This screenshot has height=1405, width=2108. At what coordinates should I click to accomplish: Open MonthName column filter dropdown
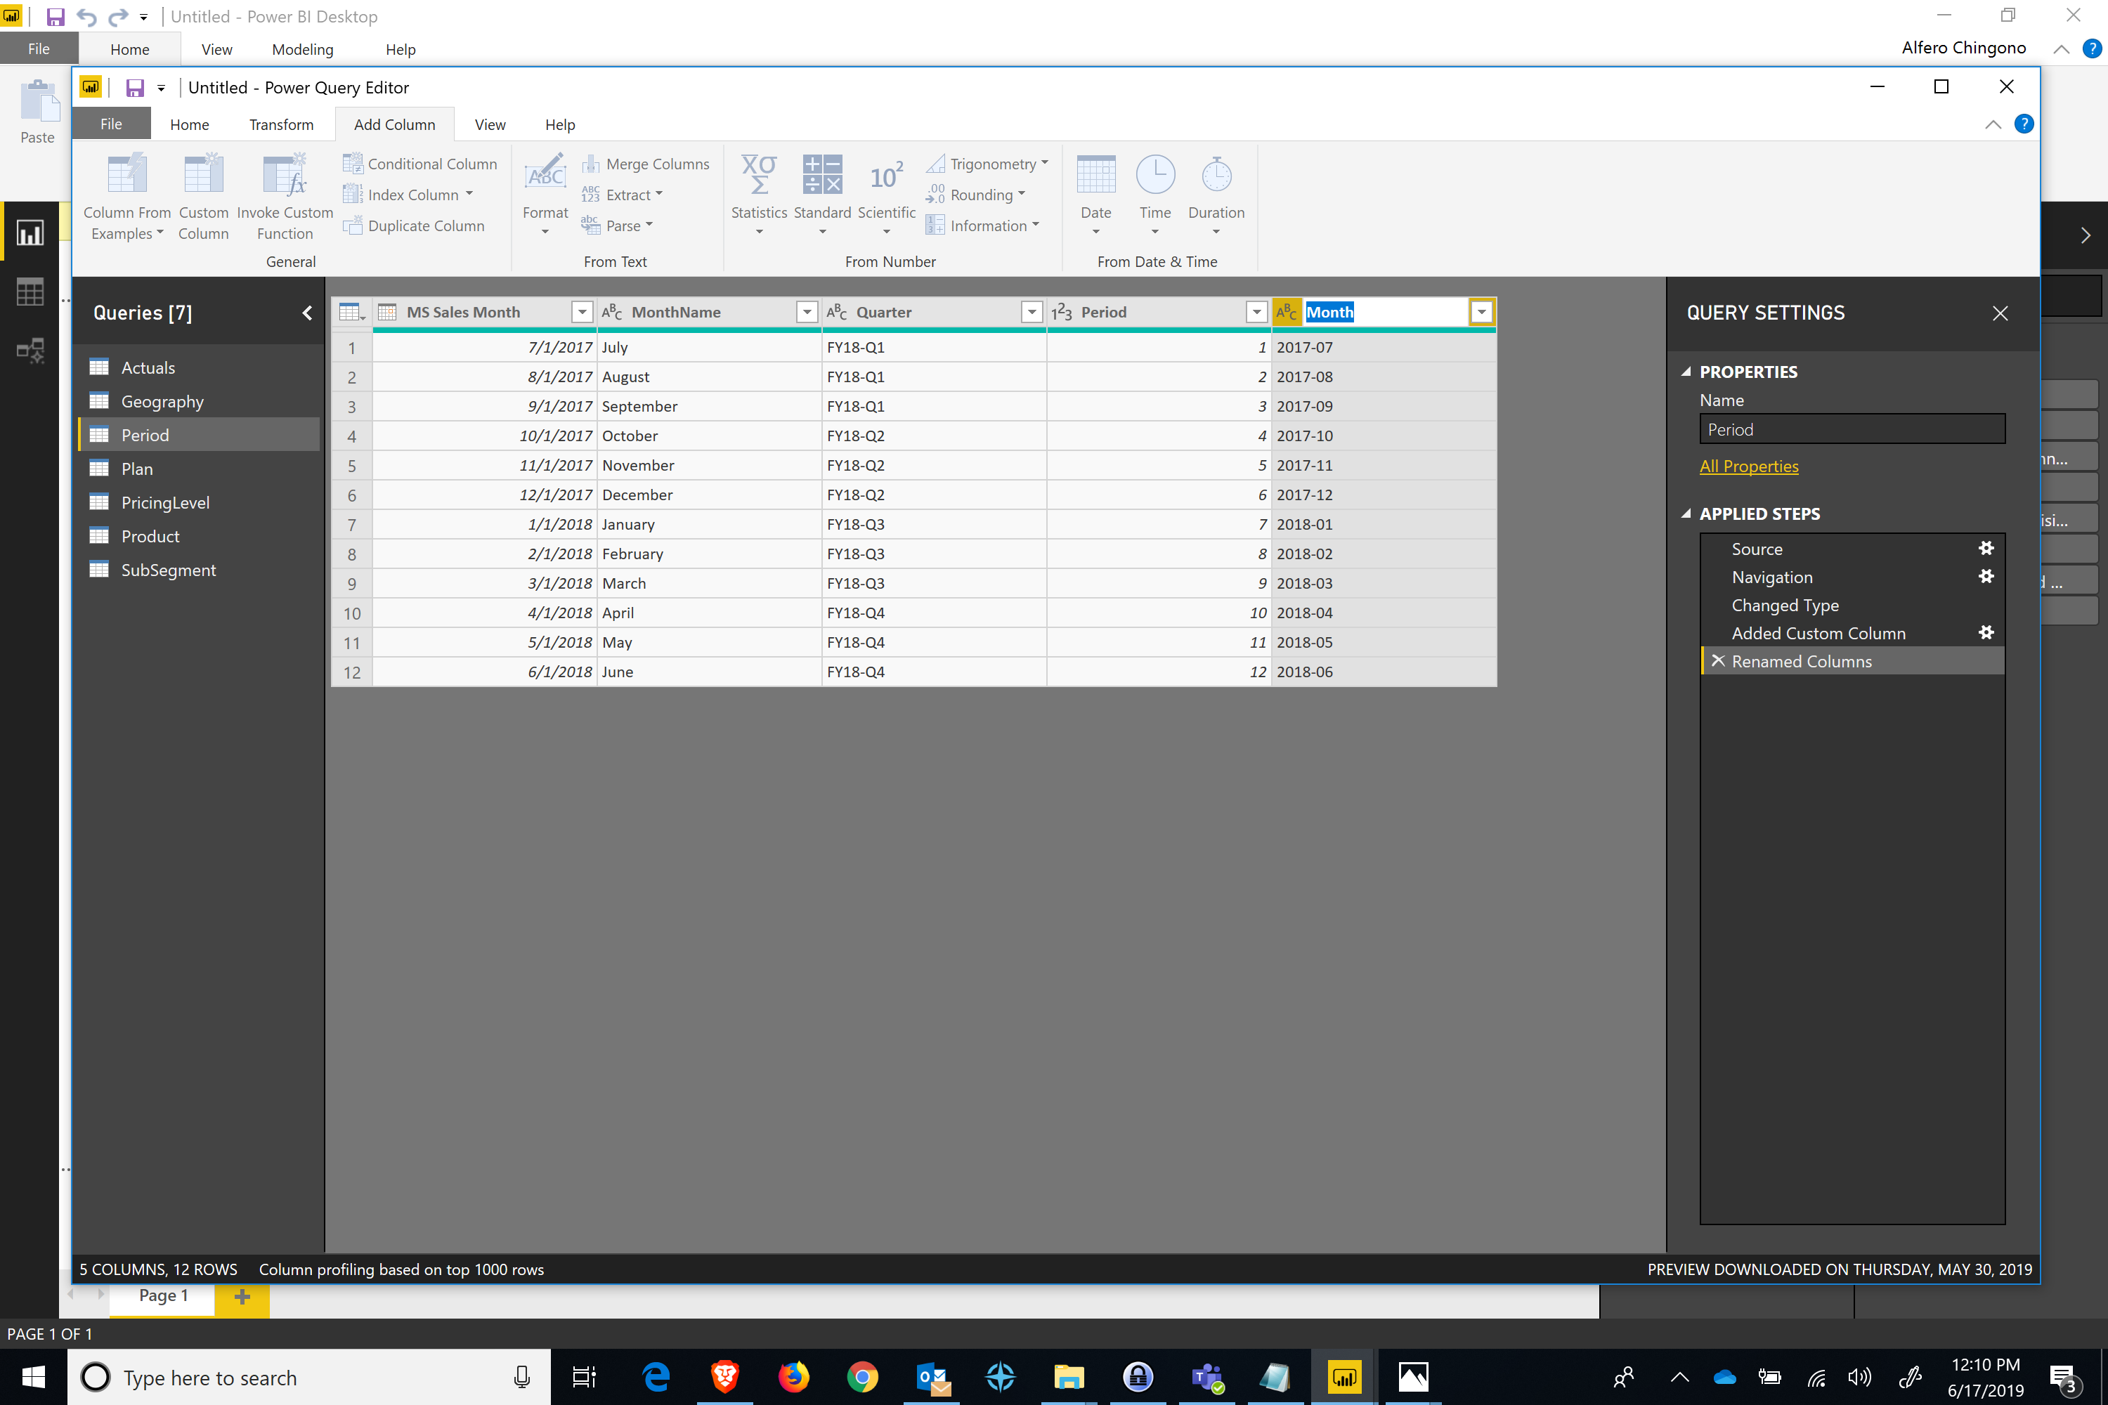[x=807, y=312]
